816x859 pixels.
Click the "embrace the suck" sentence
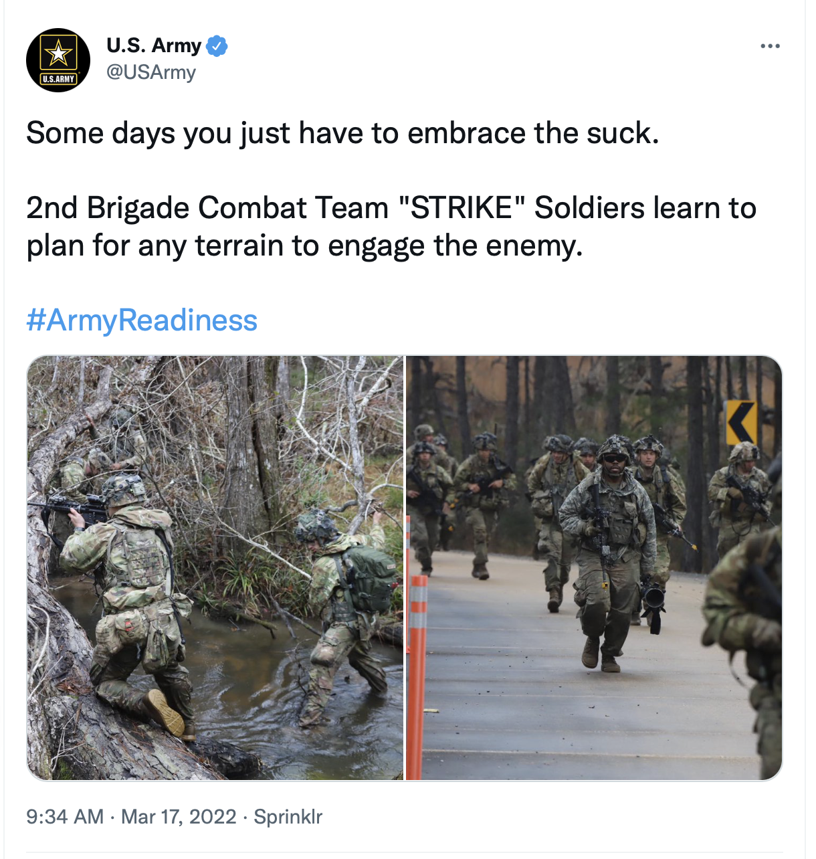pos(342,133)
